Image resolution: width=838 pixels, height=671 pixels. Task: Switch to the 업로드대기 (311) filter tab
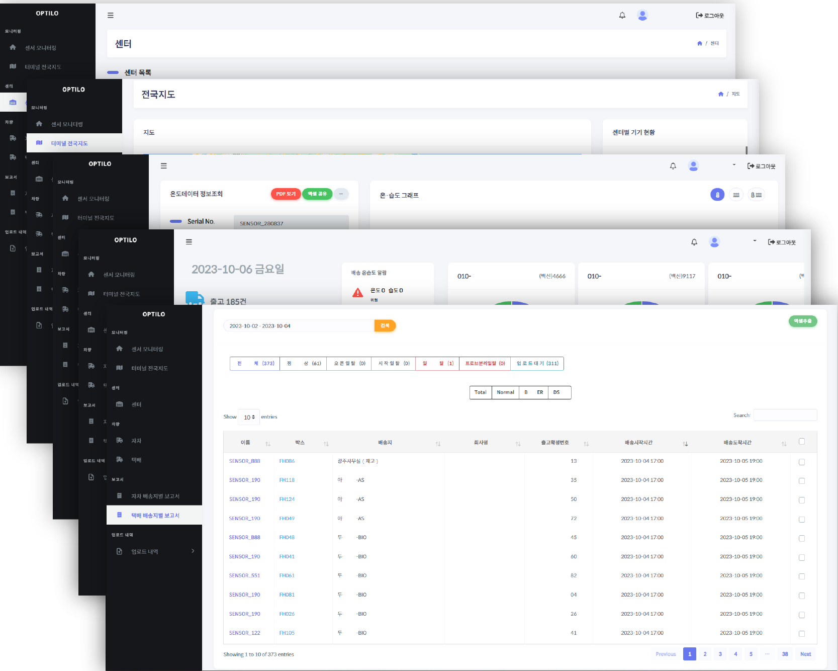click(537, 363)
